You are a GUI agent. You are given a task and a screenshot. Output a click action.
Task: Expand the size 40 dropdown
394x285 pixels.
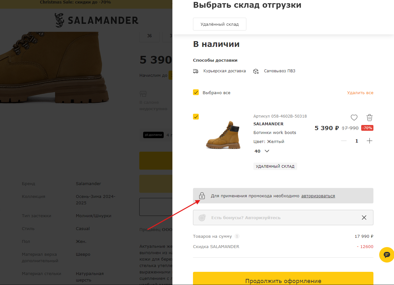point(262,151)
